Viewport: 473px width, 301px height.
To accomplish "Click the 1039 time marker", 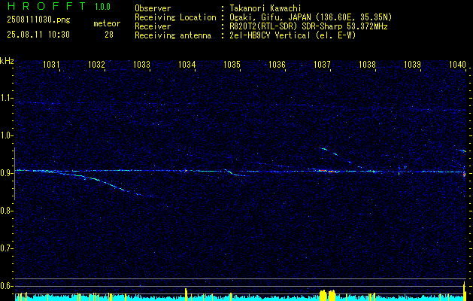I will tap(412, 64).
